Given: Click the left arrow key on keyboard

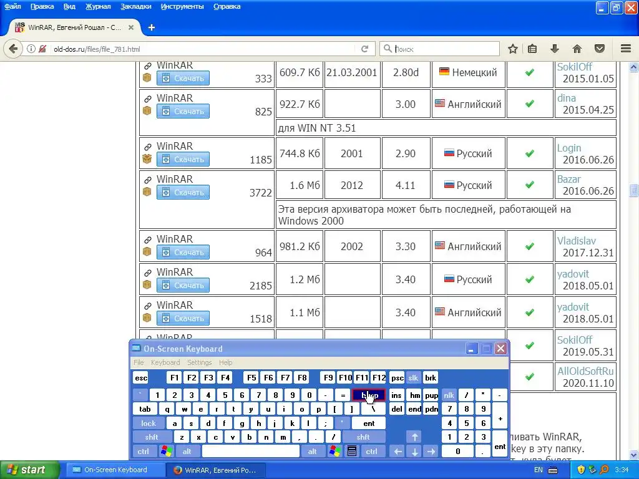Looking at the screenshot, I should pyautogui.click(x=398, y=452).
